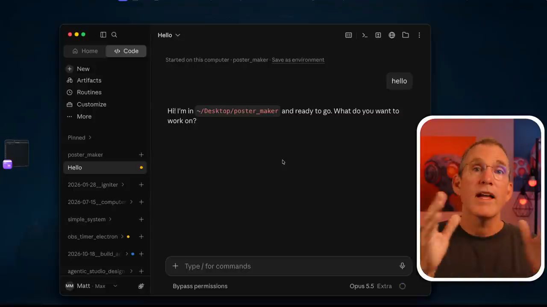Select the ~/Desktop/poster_maker path text
This screenshot has height=307, width=547.
pyautogui.click(x=237, y=111)
